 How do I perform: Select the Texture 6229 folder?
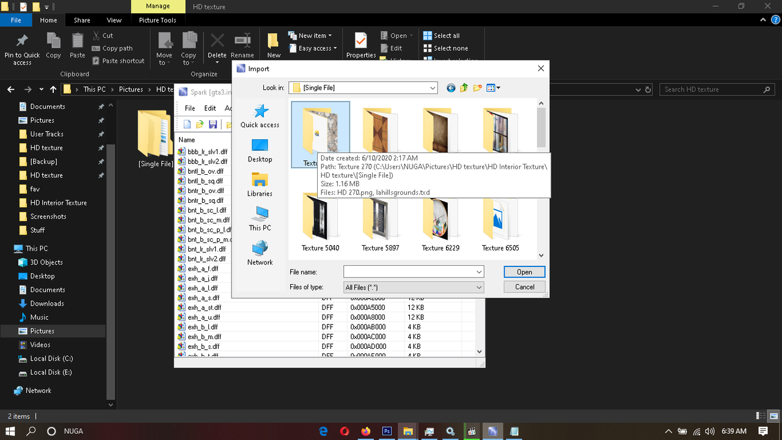pos(440,222)
